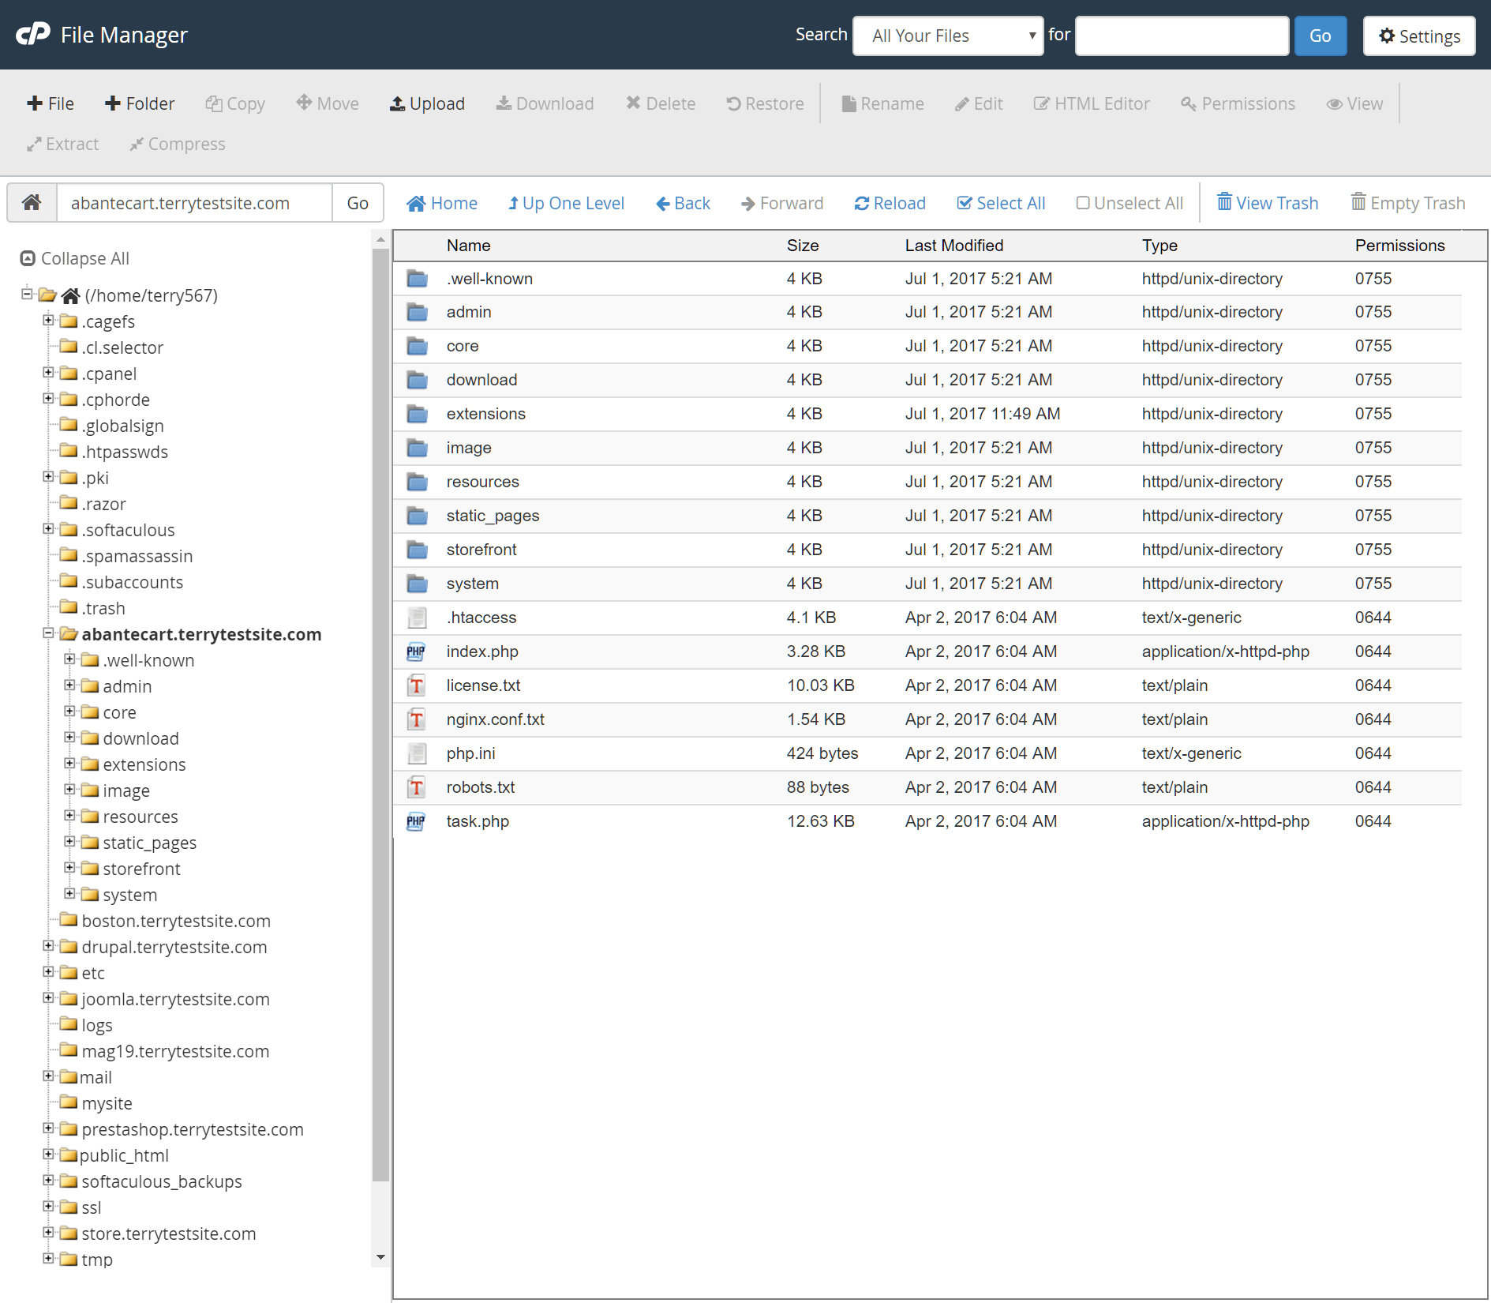Viewport: 1491px width, 1303px height.
Task: Navigate Back in file manager
Action: coord(683,203)
